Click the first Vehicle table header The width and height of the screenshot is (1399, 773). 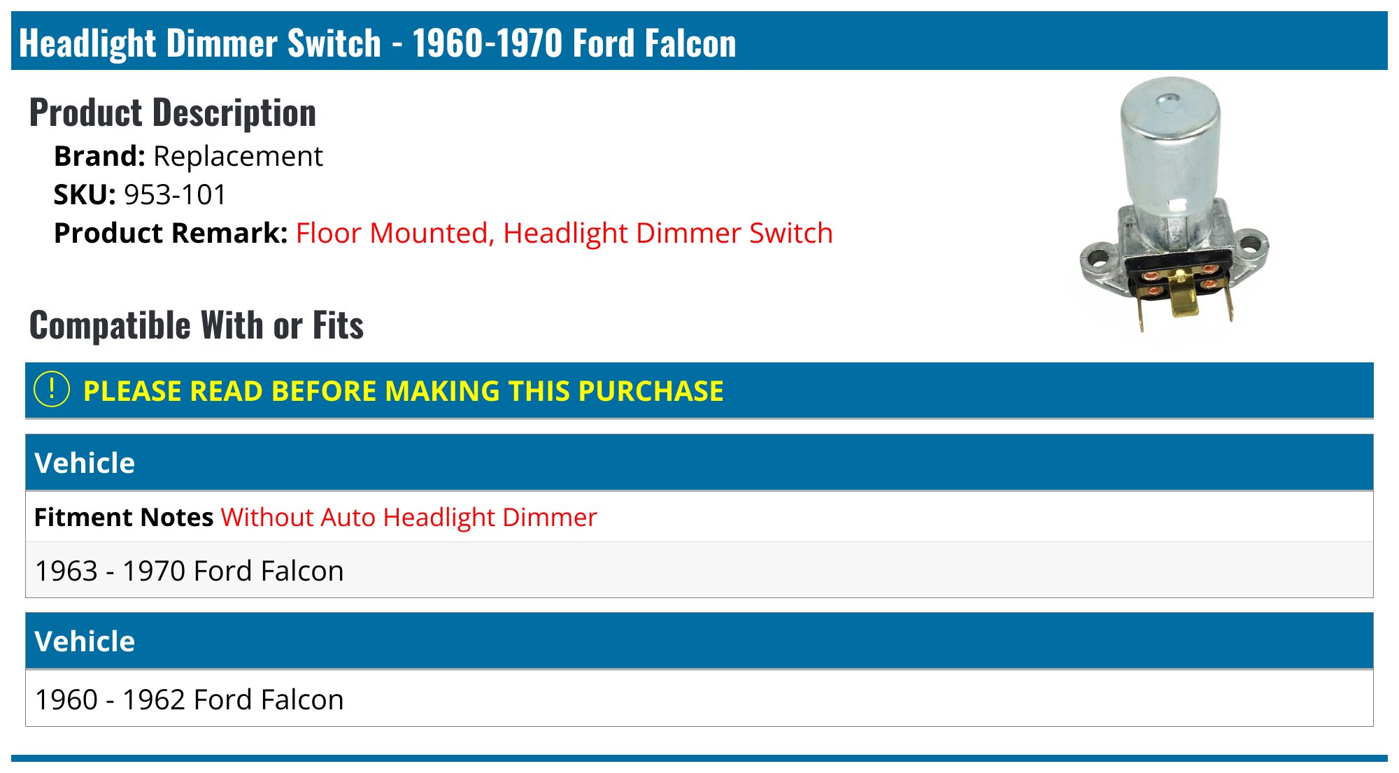[x=85, y=463]
